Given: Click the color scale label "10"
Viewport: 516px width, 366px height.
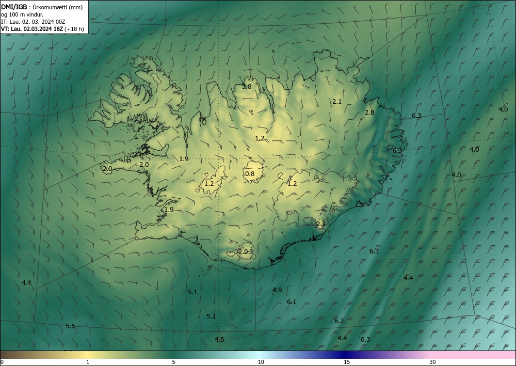Looking at the screenshot, I should point(261,362).
